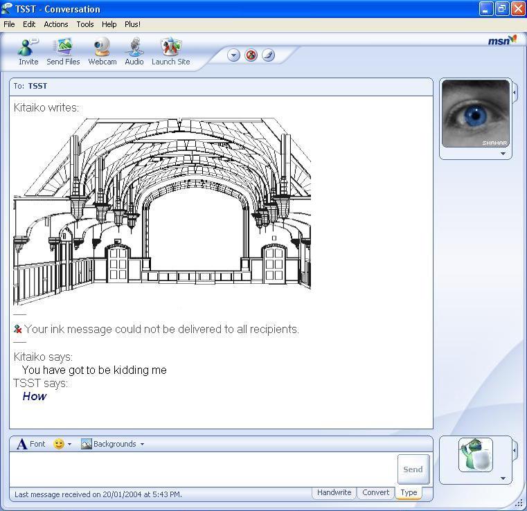Open the round down-arrow toolbar menu
The image size is (527, 511).
[x=233, y=55]
